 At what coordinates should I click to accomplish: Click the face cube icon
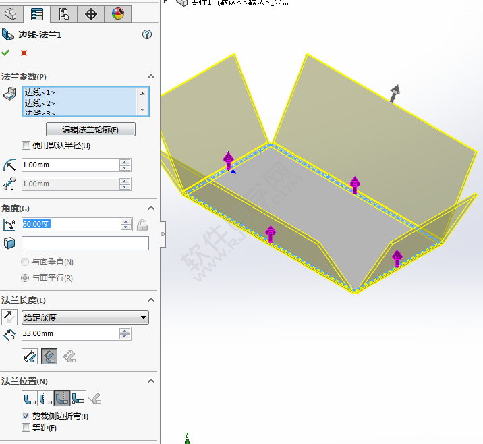tap(9, 243)
